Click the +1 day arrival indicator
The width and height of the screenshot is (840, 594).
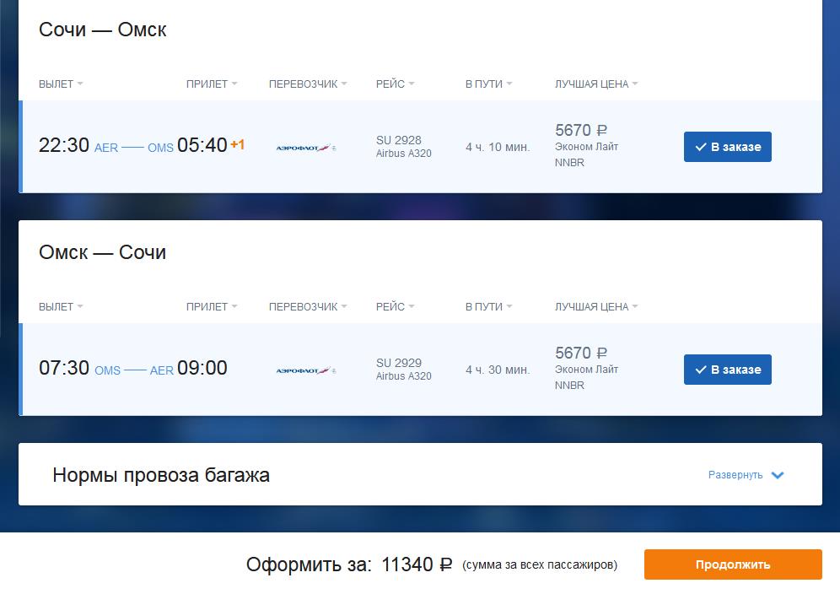click(x=237, y=144)
